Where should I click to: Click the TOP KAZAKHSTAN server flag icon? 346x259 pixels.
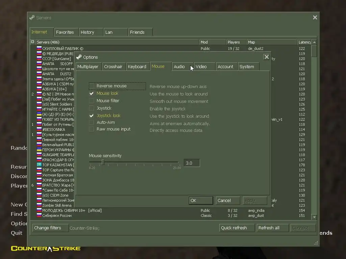pos(39,165)
